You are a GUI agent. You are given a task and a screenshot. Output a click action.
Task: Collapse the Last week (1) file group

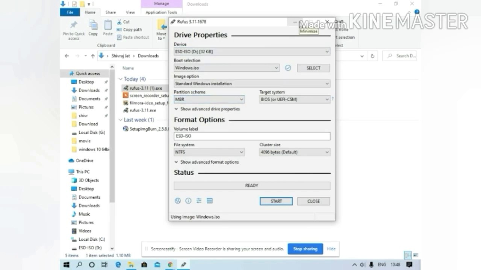(121, 120)
